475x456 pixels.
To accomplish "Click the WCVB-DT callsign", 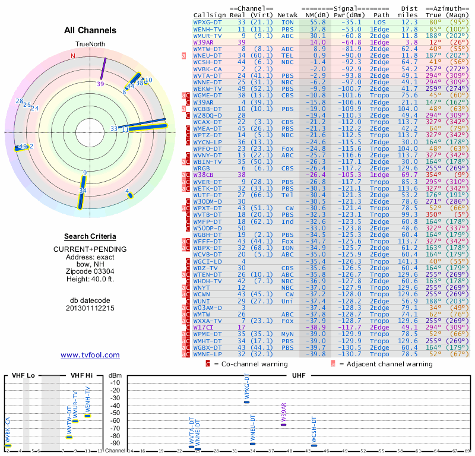I will 207,255.
